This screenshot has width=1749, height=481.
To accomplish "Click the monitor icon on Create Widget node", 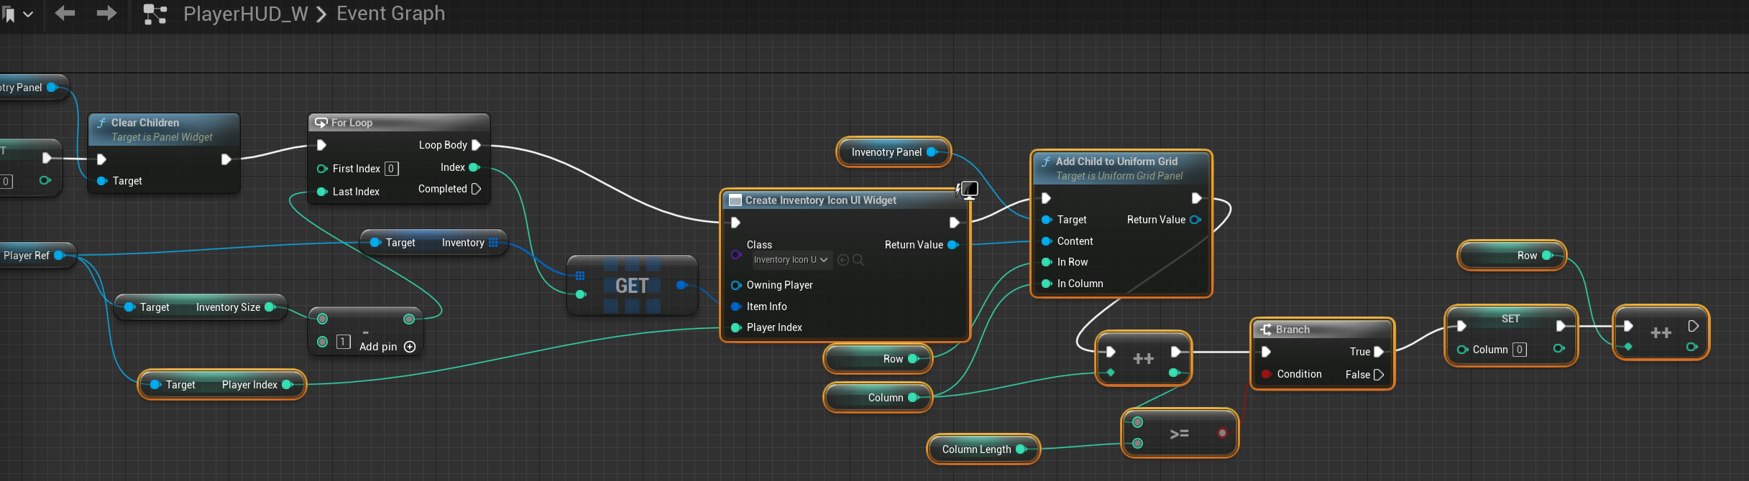I will coord(969,190).
